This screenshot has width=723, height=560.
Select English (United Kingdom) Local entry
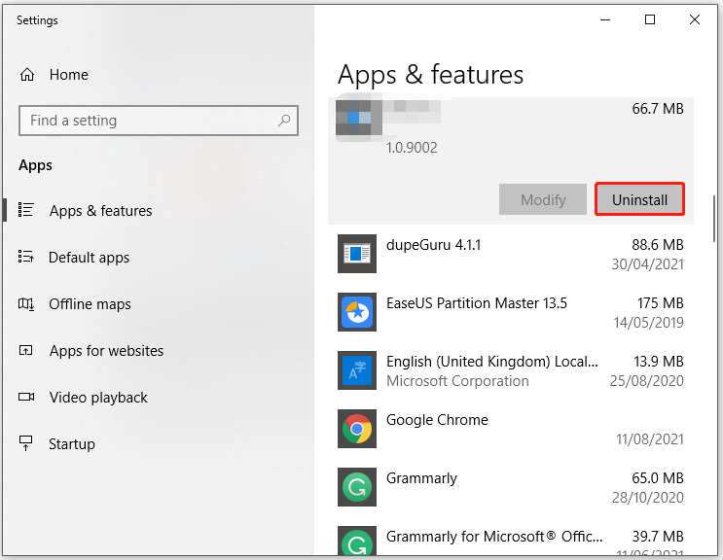[x=492, y=362]
